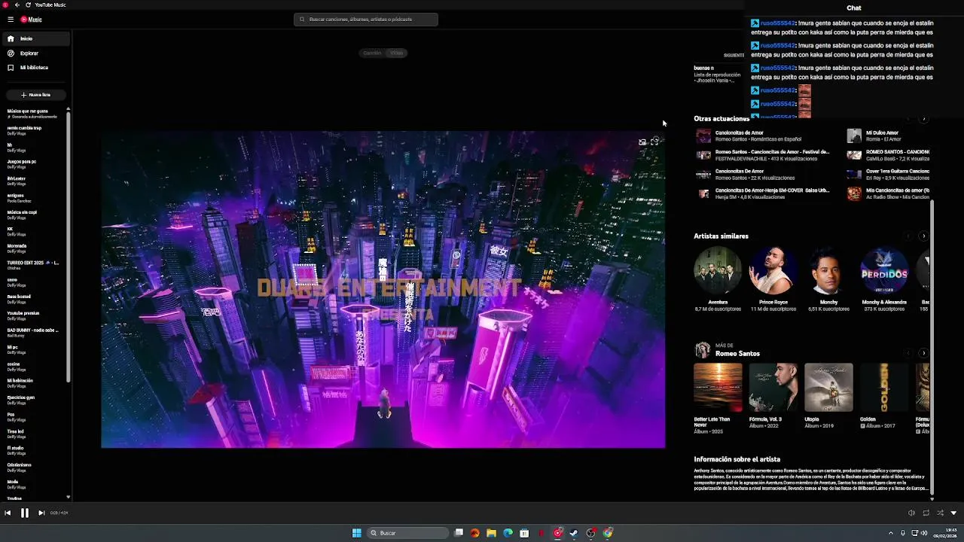The height and width of the screenshot is (542, 964).
Task: Open Monchy & Alexandra artist page
Action: tap(884, 279)
